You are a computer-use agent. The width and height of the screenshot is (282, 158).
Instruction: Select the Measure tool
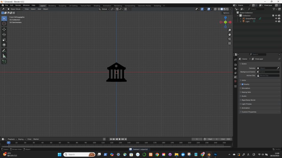click(4, 56)
